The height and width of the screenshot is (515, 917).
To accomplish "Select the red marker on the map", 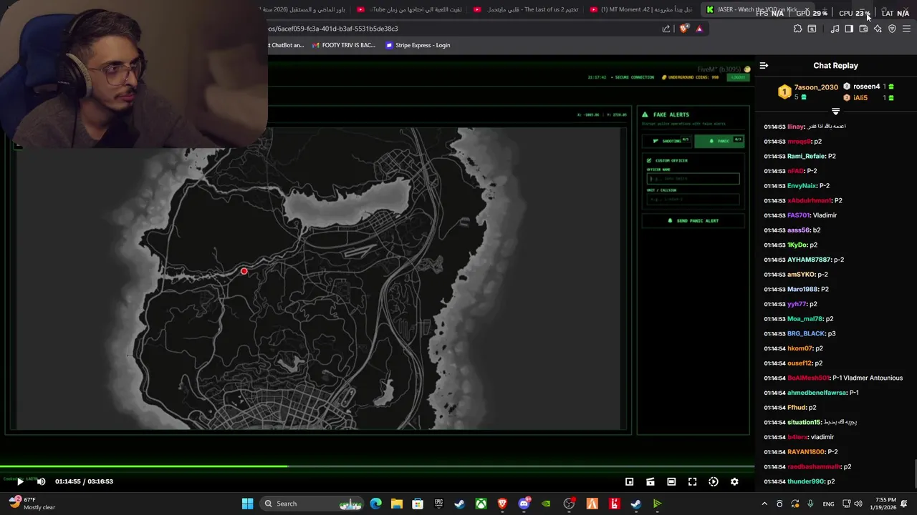I will (x=244, y=271).
